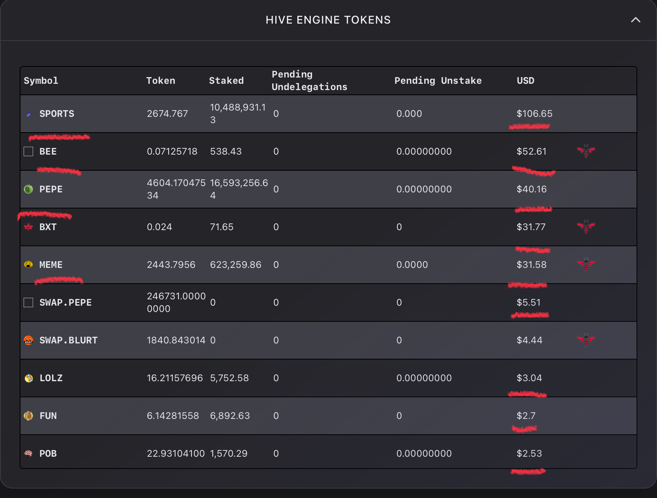Click POB token balance 22.93104100
657x498 pixels.
pos(176,454)
